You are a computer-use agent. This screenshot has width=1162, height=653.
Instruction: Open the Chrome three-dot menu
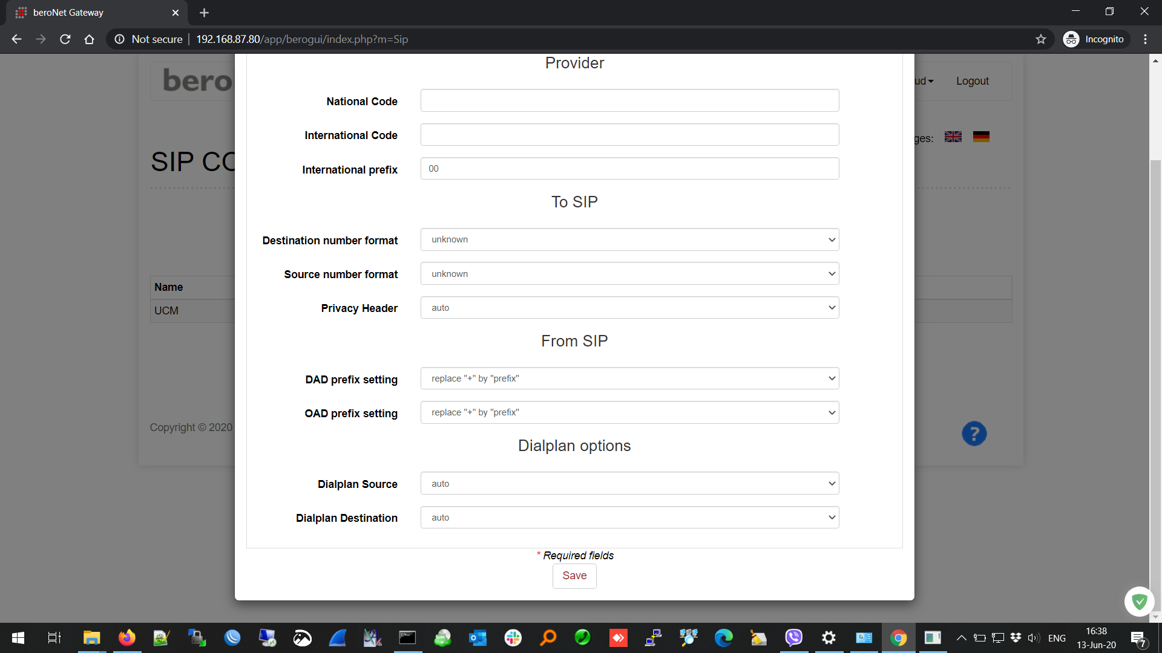pyautogui.click(x=1145, y=39)
